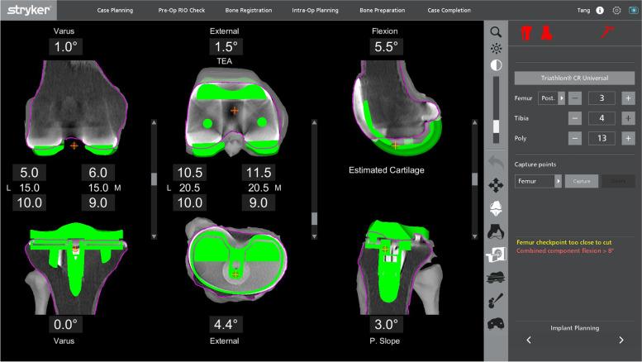Click the magnifier zoom icon
642x362 pixels.
pyautogui.click(x=496, y=31)
